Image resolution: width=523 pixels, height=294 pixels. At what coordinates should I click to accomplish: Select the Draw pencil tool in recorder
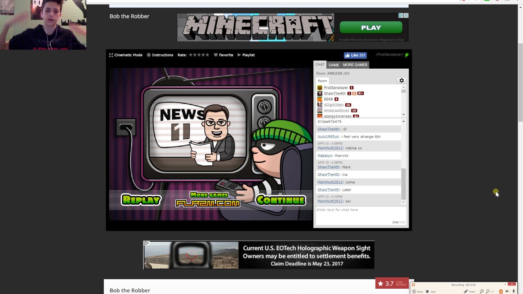click(x=469, y=292)
